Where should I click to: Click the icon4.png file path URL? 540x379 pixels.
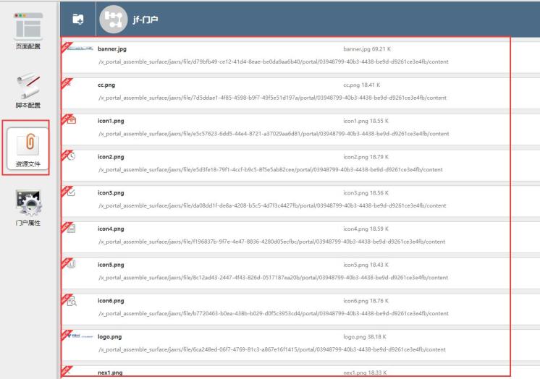(x=272, y=242)
